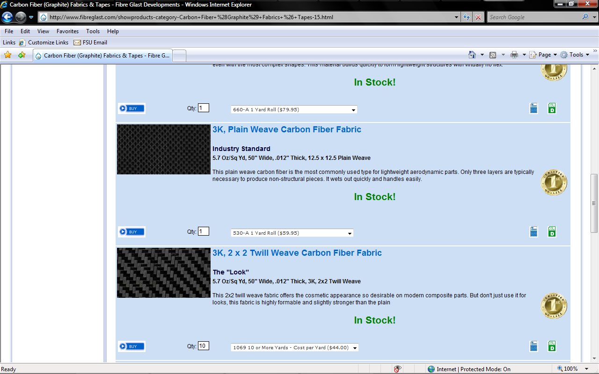Image resolution: width=599 pixels, height=374 pixels.
Task: Open the Tools gear command menu
Action: [x=574, y=55]
